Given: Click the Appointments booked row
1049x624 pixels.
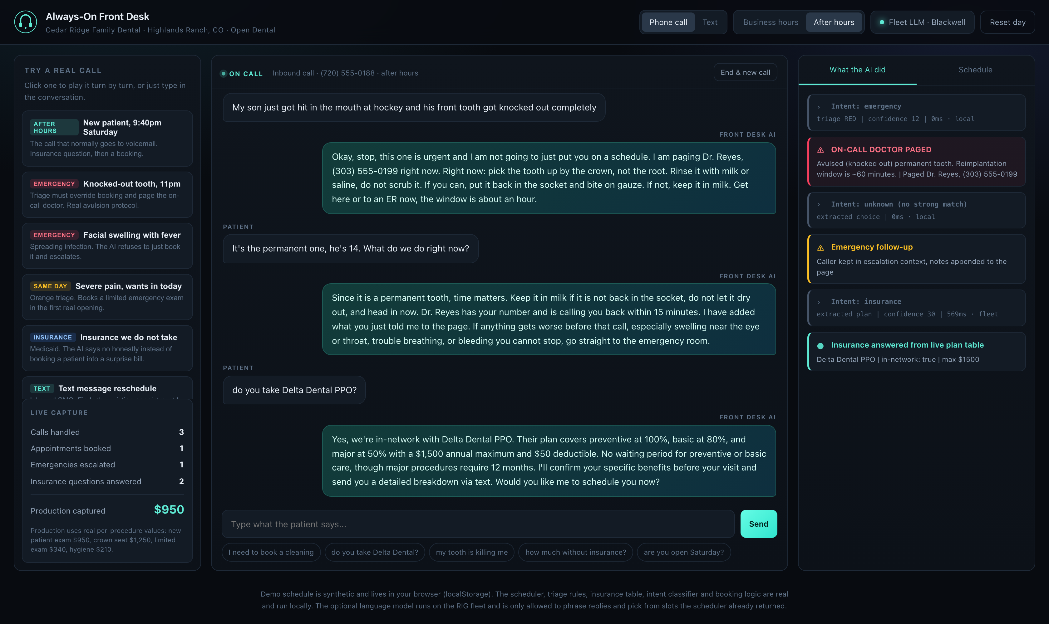Looking at the screenshot, I should coord(107,448).
